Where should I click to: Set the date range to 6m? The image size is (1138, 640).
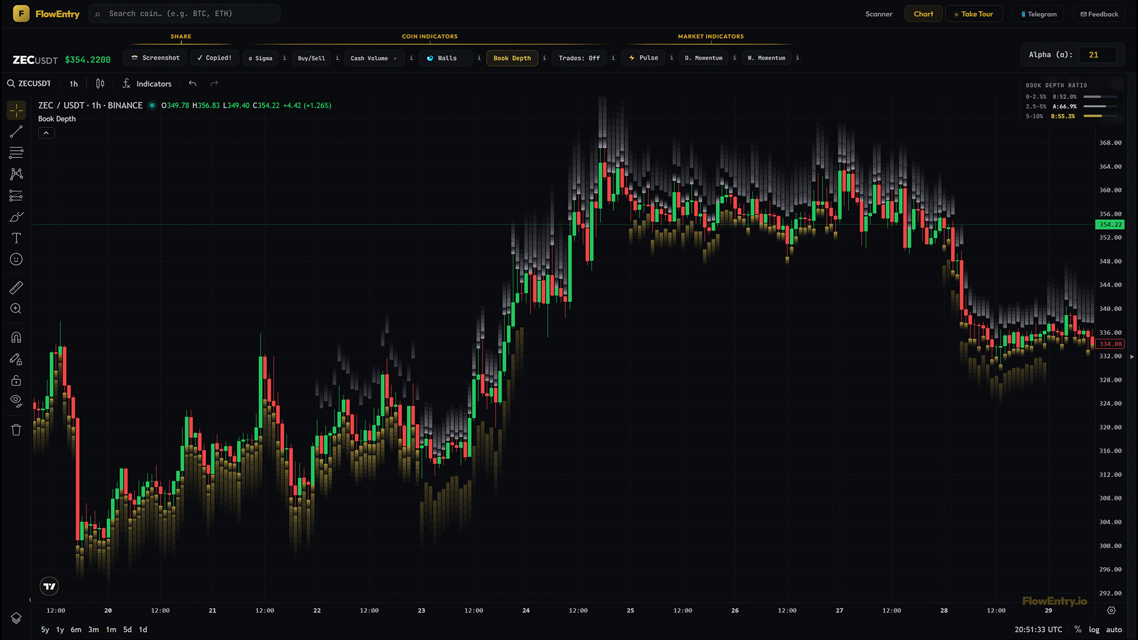pos(76,629)
